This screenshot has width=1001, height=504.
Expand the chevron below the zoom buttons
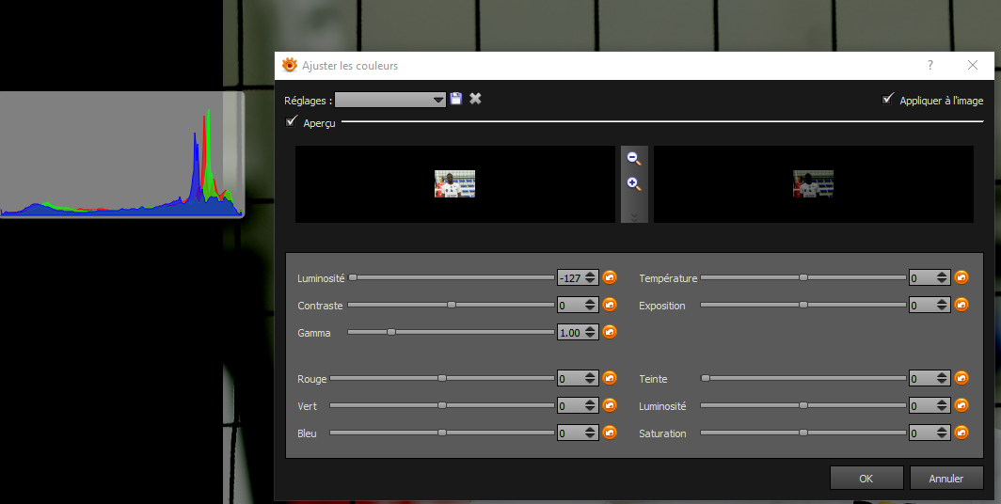[634, 217]
